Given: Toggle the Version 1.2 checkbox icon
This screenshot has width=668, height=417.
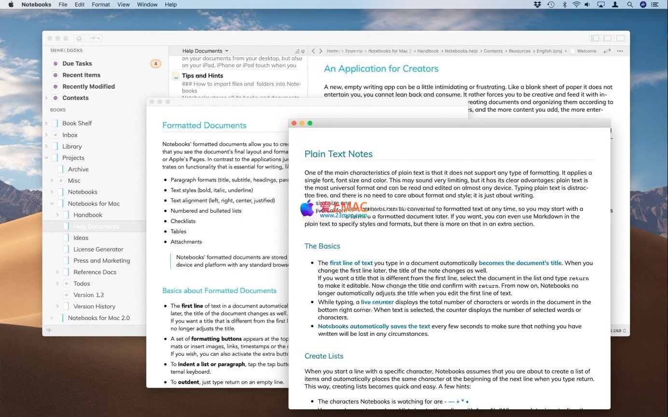Looking at the screenshot, I should pyautogui.click(x=67, y=295).
